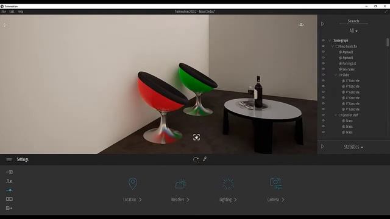Collapse the Slabs folder
The image size is (390, 219).
[x=336, y=75]
